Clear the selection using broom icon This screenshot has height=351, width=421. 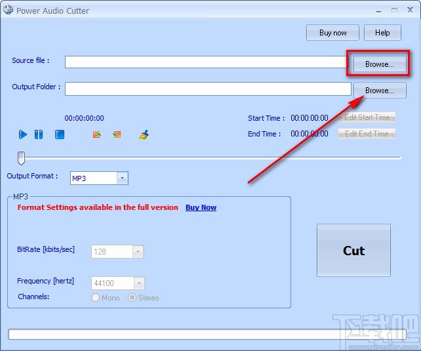coord(144,134)
